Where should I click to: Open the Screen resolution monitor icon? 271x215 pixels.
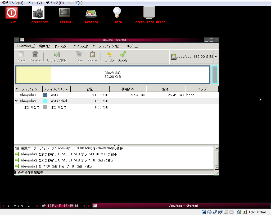(149, 13)
